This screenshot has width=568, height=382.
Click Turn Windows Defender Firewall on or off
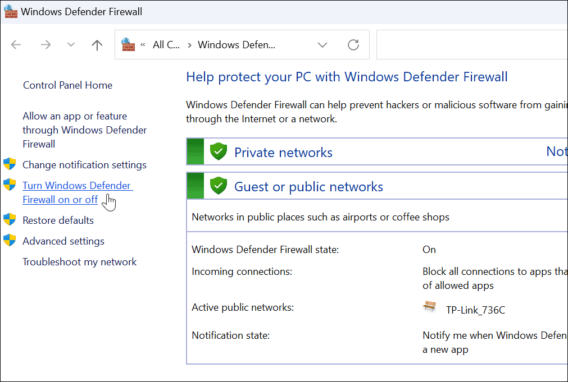(77, 192)
